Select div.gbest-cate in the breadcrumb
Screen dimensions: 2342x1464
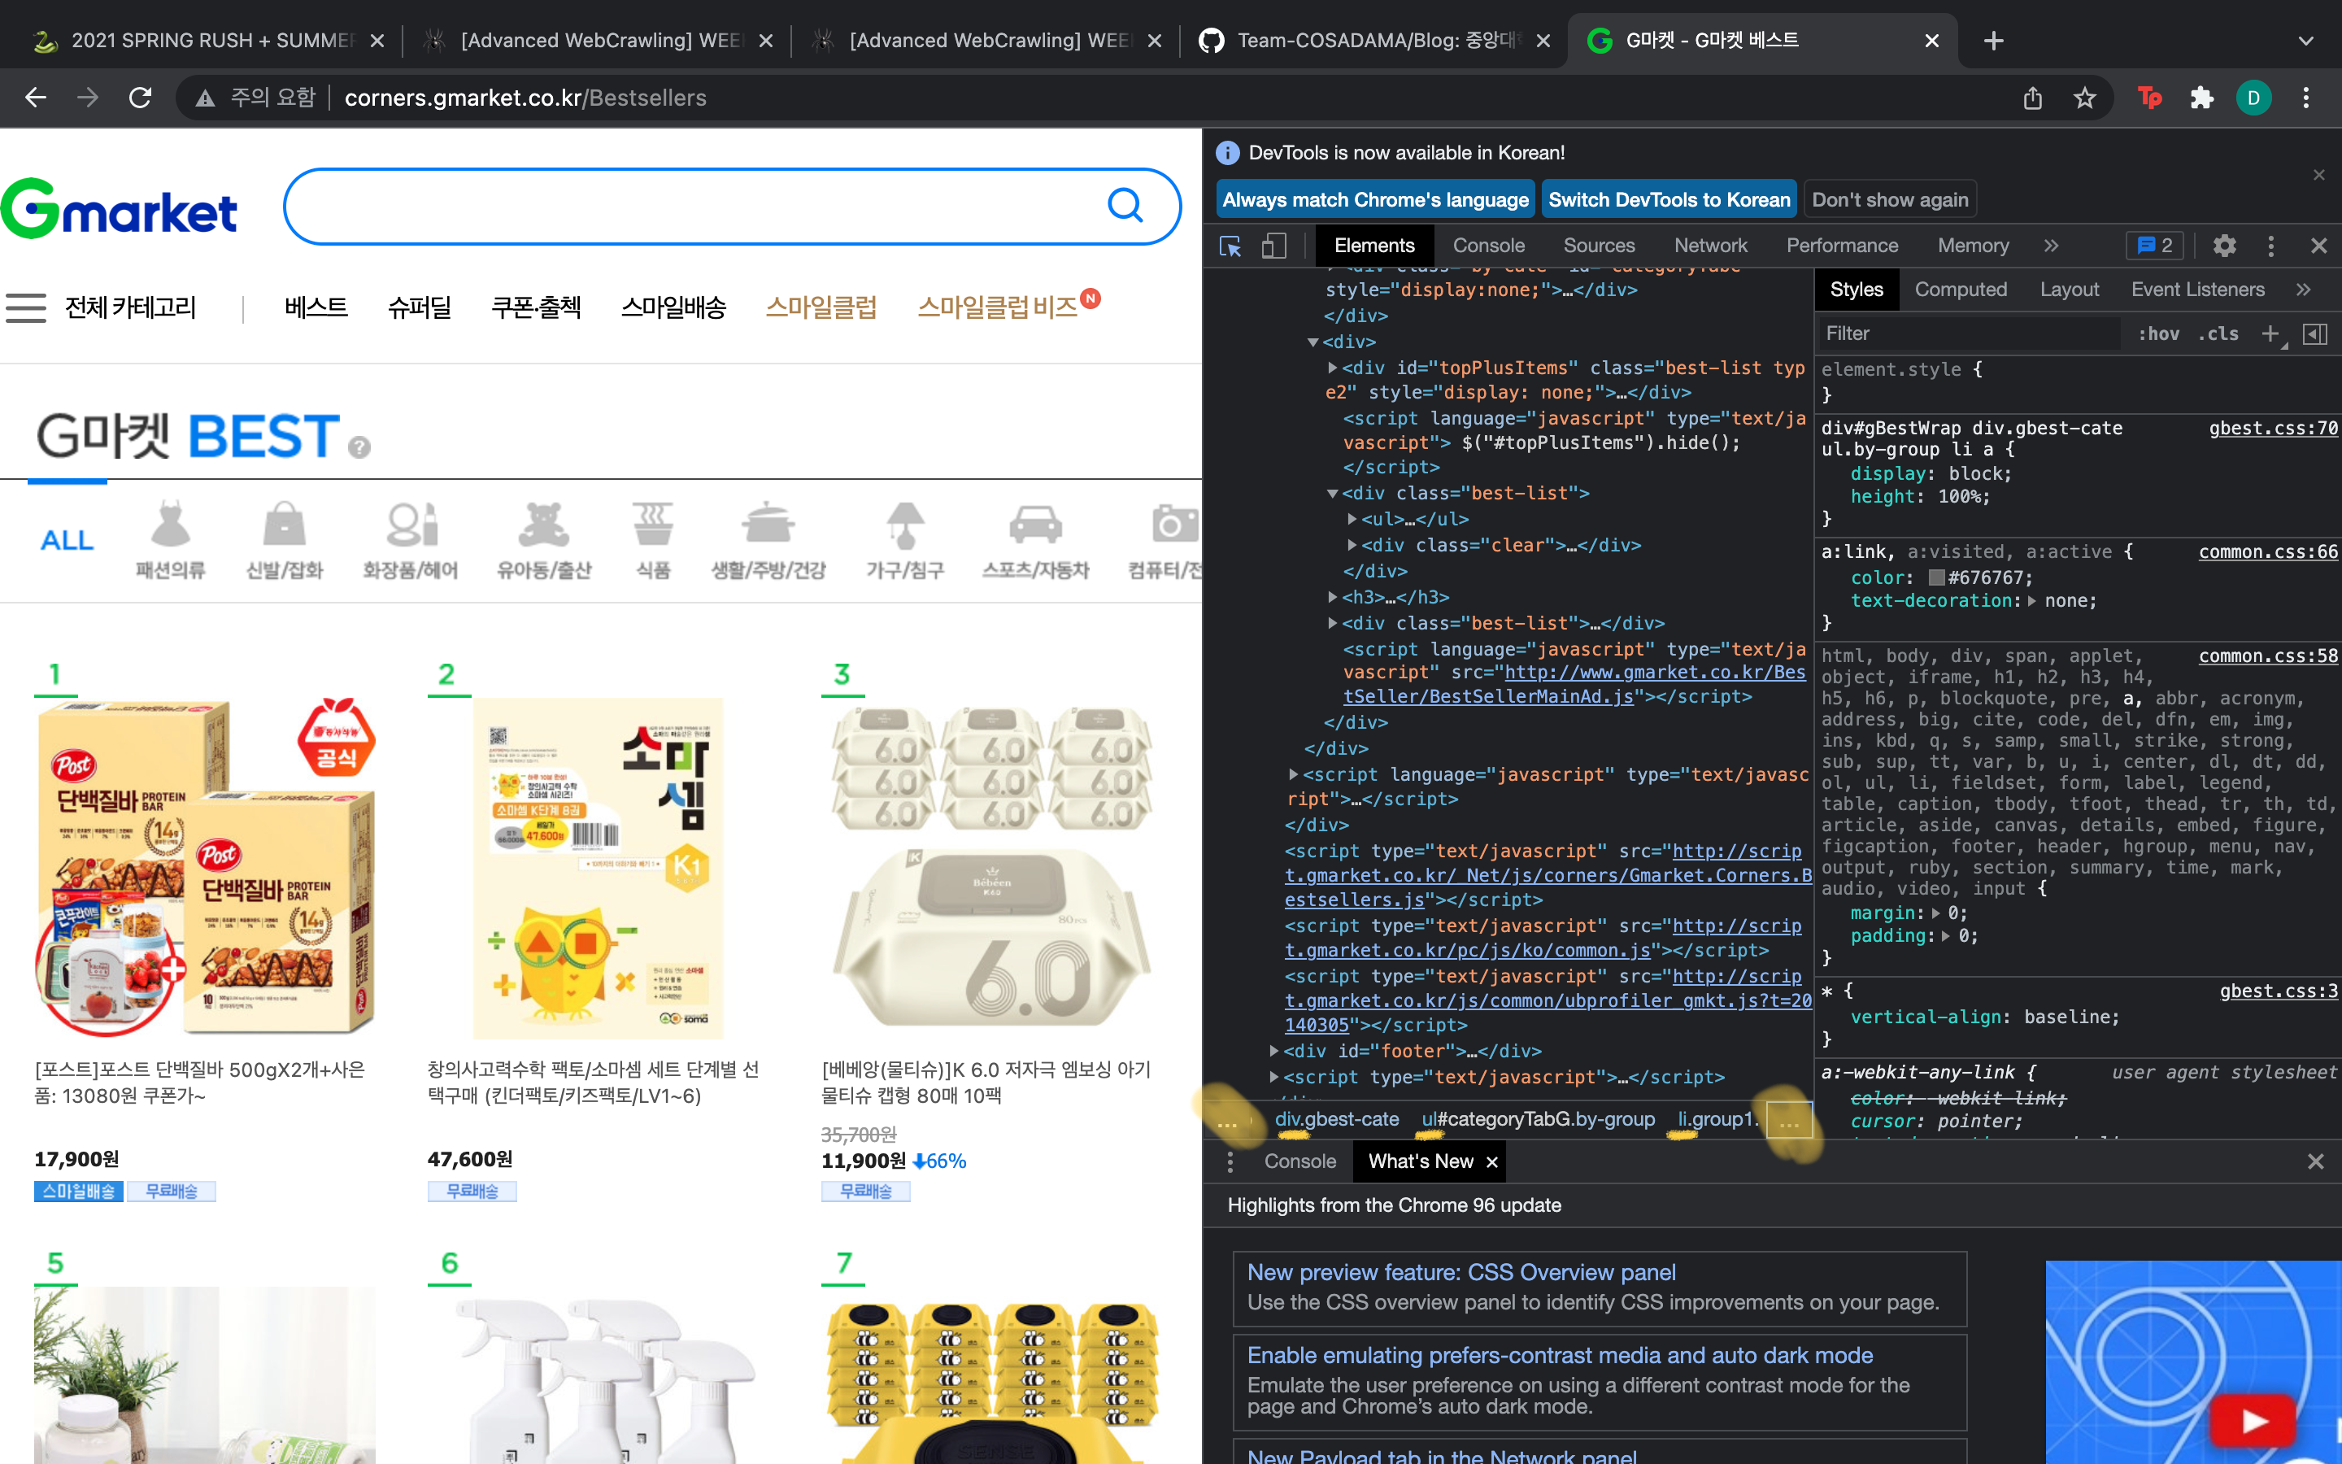[1337, 1119]
